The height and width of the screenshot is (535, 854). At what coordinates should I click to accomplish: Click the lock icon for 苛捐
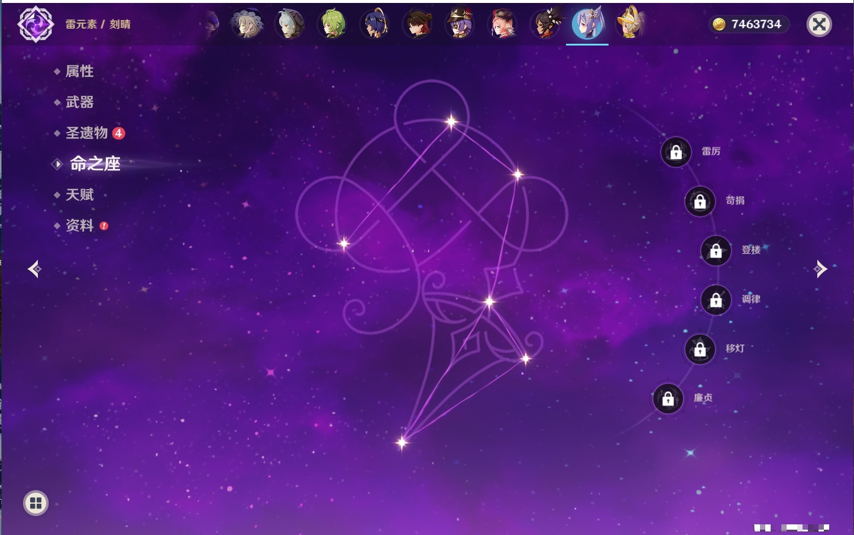[x=700, y=201]
